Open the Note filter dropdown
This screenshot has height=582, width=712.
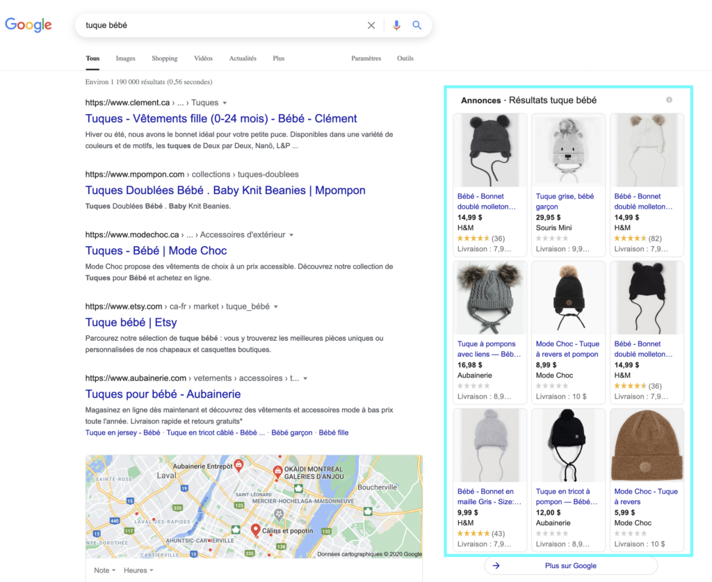pos(104,570)
